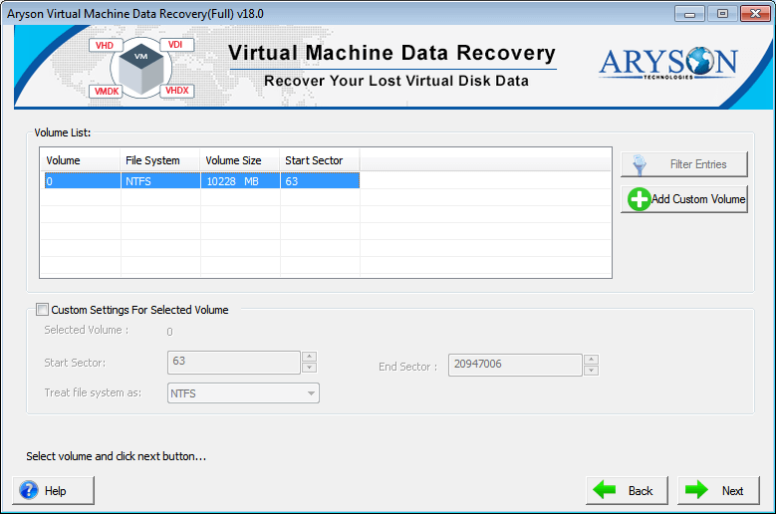Click the green left arrow Back icon
Screen dimensions: 776x514
(x=605, y=490)
